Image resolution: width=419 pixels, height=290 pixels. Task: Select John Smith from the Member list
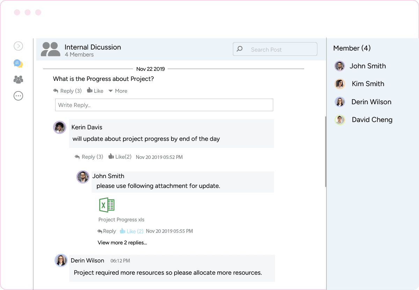368,66
